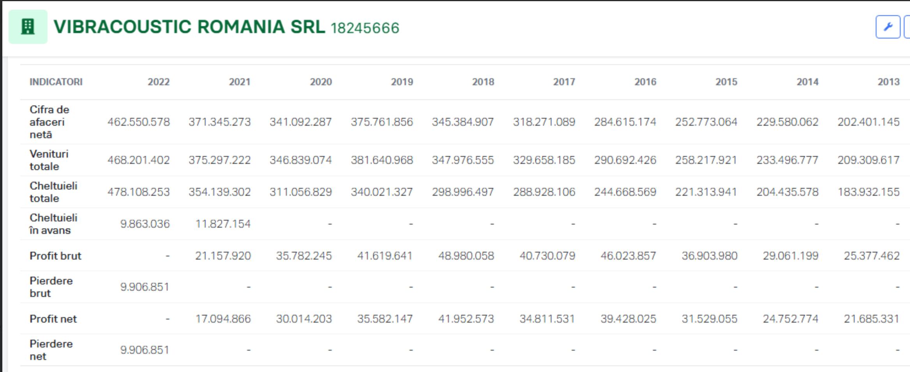Viewport: 910px width, 372px height.
Task: Click the Cheltuieli în avans row label
Action: [x=53, y=224]
